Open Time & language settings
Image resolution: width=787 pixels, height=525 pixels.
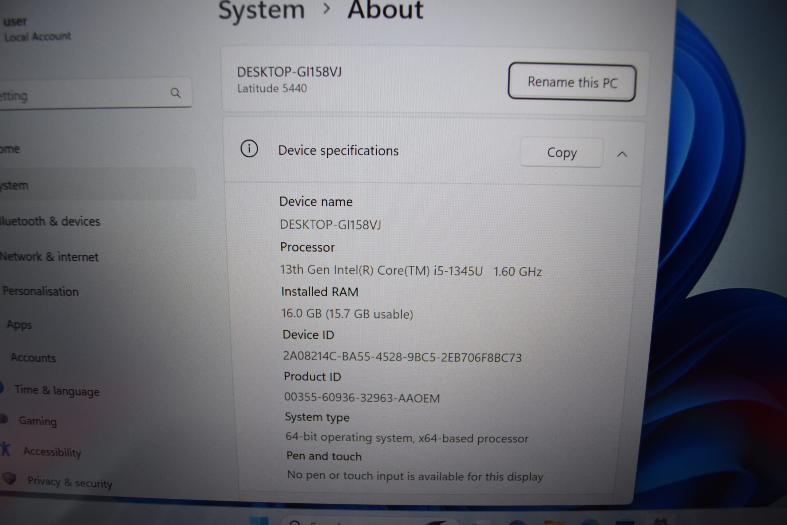click(57, 391)
